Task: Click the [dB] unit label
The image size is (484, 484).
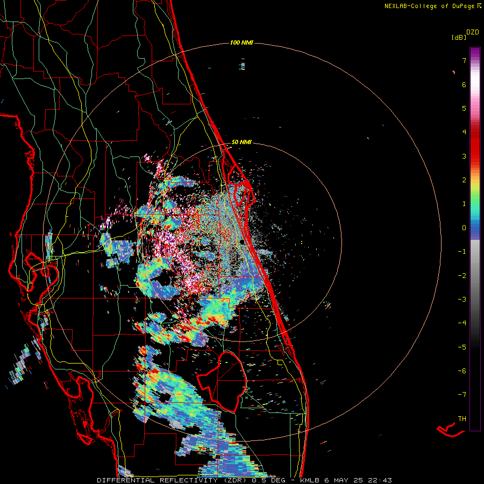Action: (x=459, y=38)
